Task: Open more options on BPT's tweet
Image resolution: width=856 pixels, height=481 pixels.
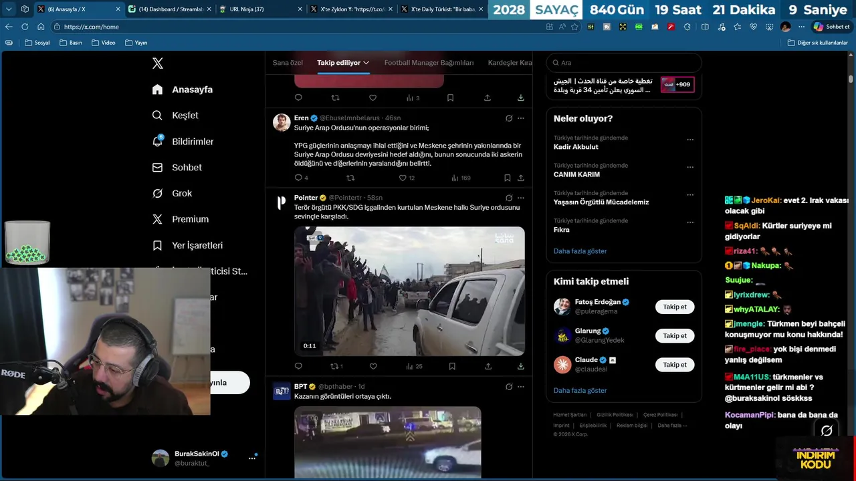Action: pos(521,387)
